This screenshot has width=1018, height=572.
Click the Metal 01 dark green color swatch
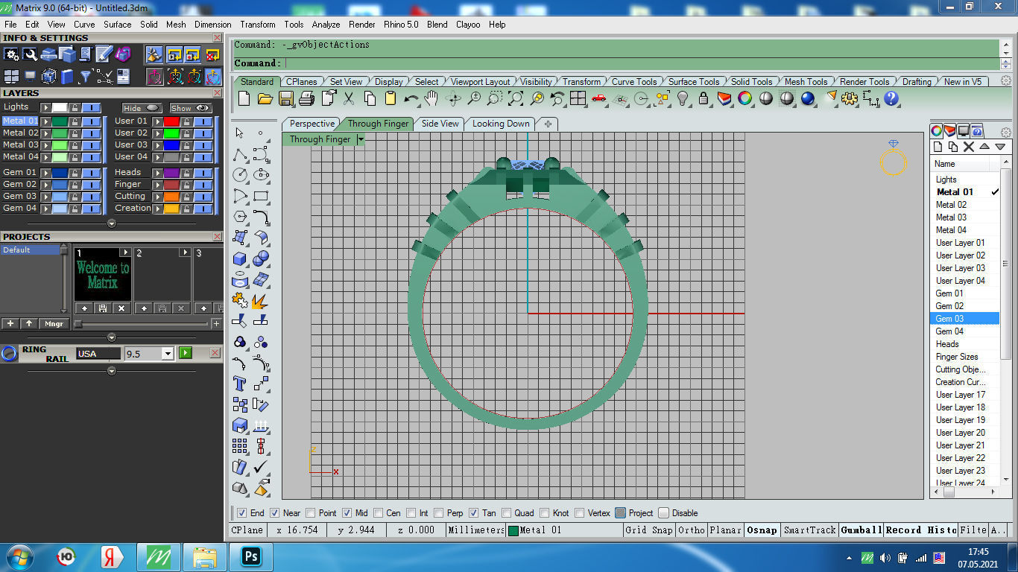[x=60, y=121]
